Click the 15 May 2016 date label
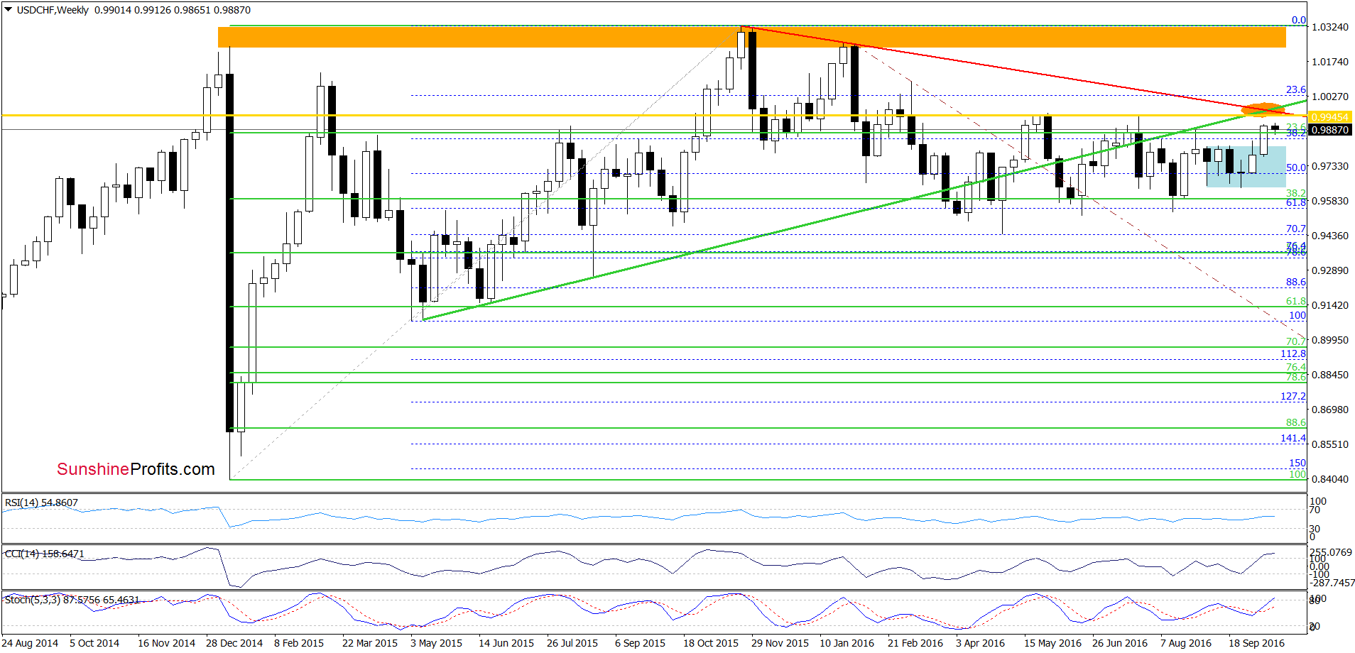 (1052, 643)
